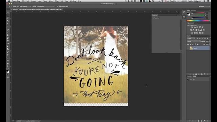The image size is (217, 122).
Task: Select the Type tool
Action: click(8, 55)
